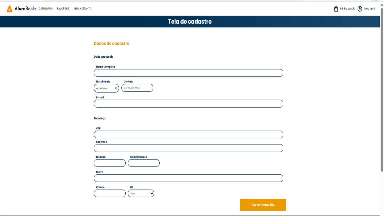This screenshot has height=216, width=384.
Task: Open the calendar picker in the Nascimento field
Action: tap(116, 88)
